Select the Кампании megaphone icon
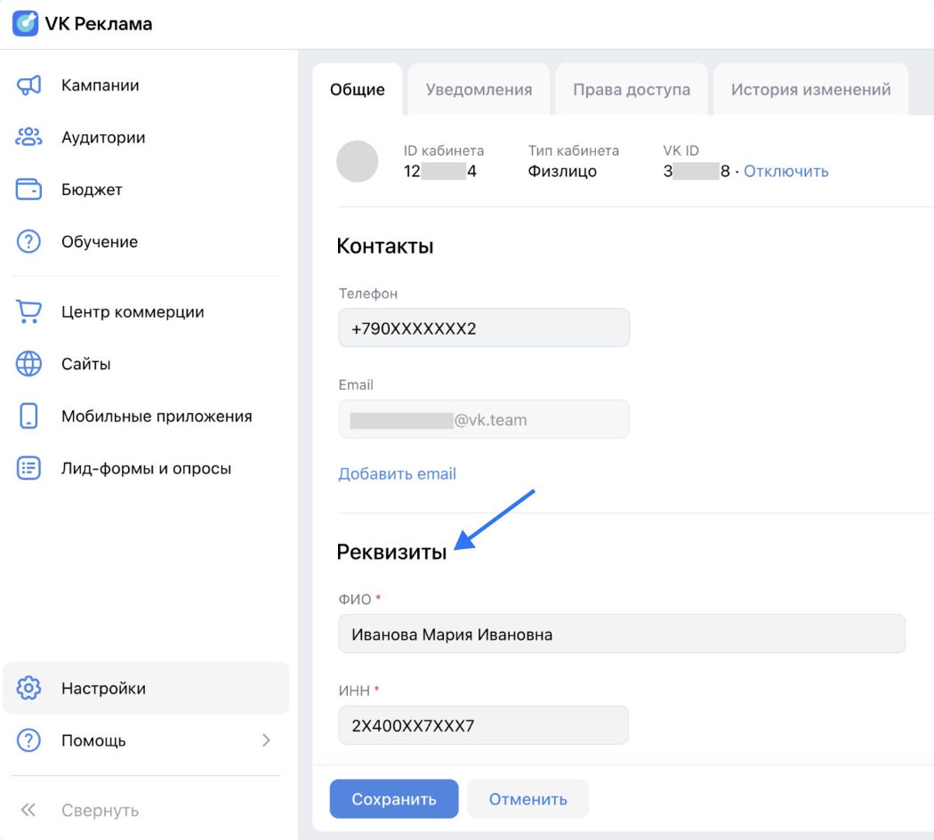 [28, 85]
